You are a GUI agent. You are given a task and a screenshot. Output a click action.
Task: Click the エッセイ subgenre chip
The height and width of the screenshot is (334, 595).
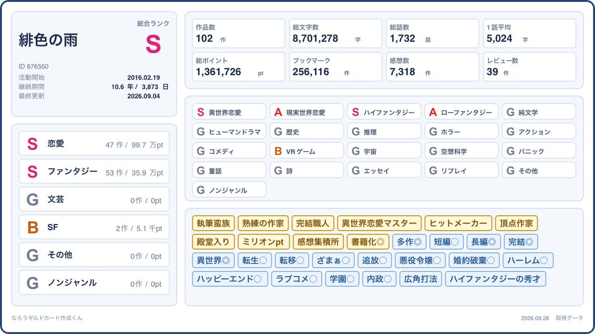(x=384, y=170)
